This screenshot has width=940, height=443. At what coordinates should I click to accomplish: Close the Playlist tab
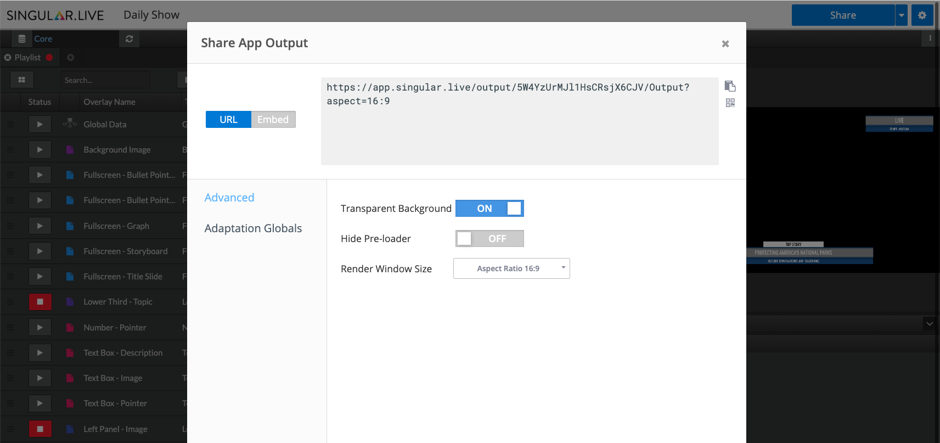click(x=8, y=58)
